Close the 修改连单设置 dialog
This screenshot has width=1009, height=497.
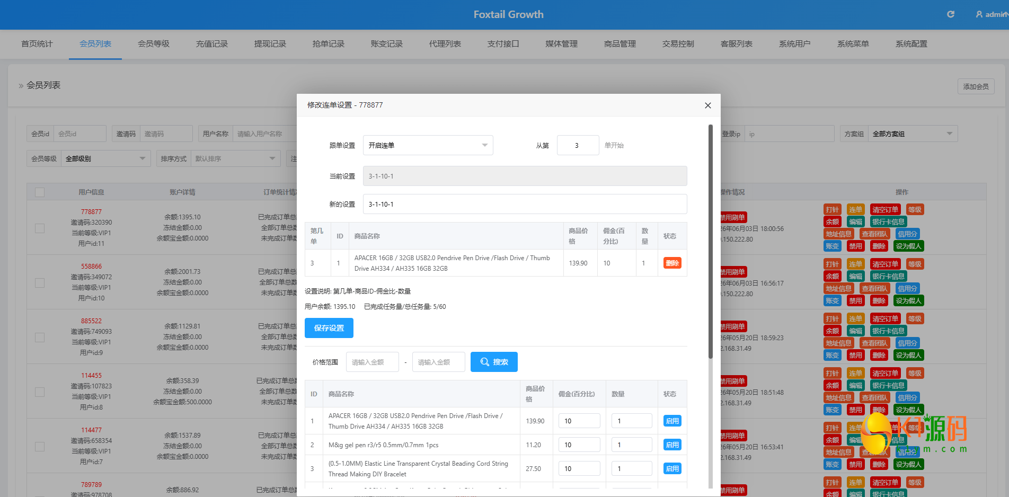[707, 105]
